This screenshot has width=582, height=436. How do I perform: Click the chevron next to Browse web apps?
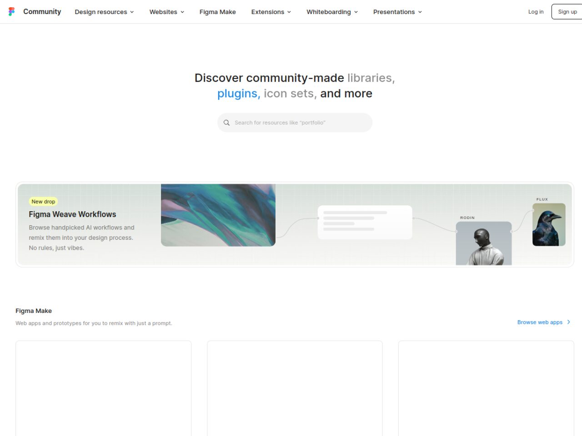tap(568, 322)
